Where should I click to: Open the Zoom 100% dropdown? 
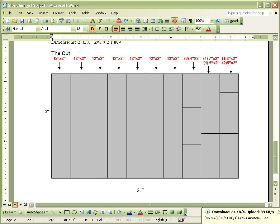(x=212, y=21)
